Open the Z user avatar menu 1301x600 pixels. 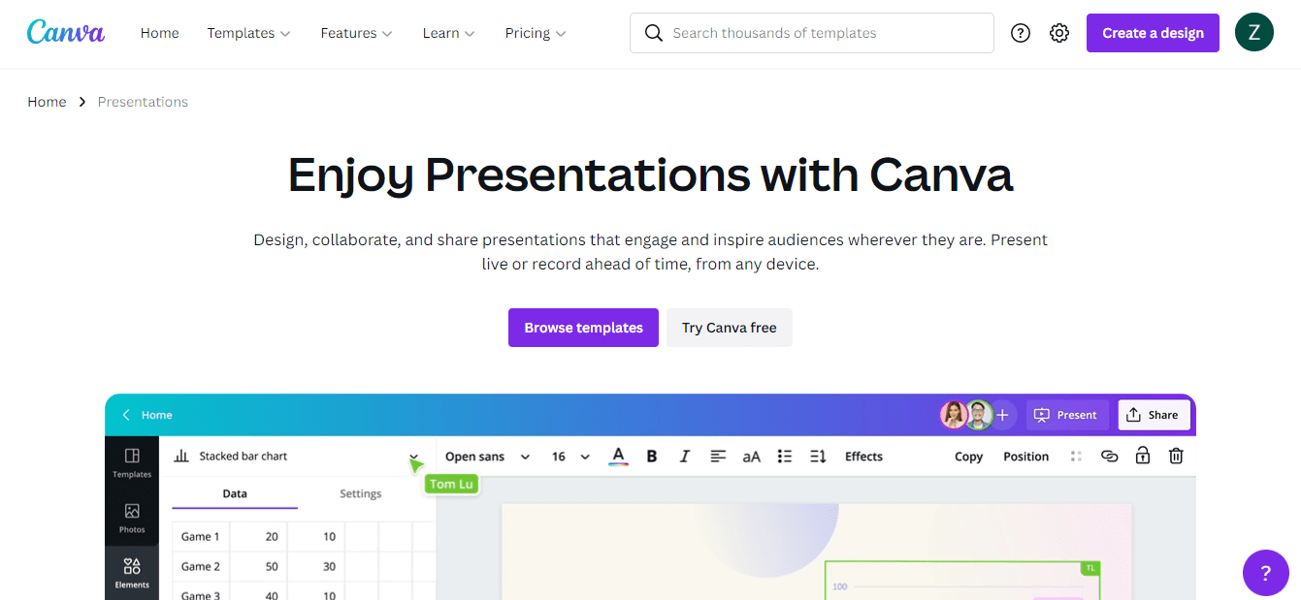(1254, 33)
